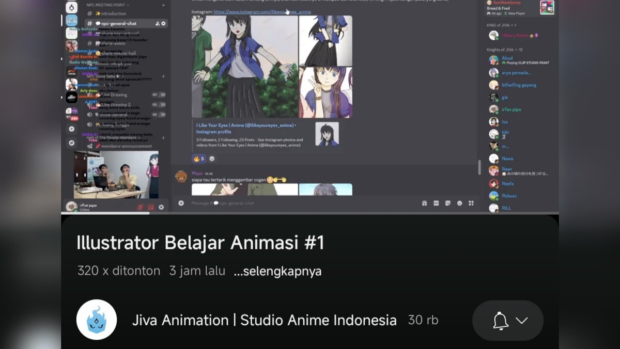Open the emoji picker in message bar
Image resolution: width=620 pixels, height=349 pixels.
pos(459,203)
